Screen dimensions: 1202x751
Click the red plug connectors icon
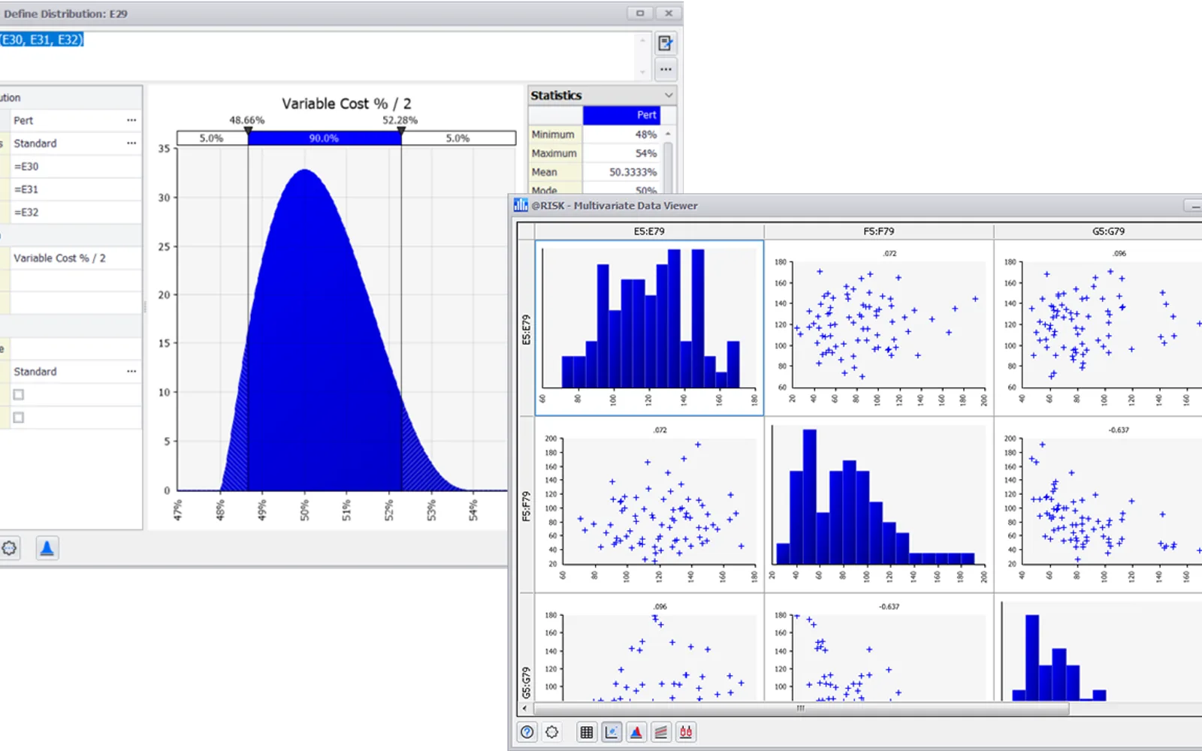pos(686,731)
